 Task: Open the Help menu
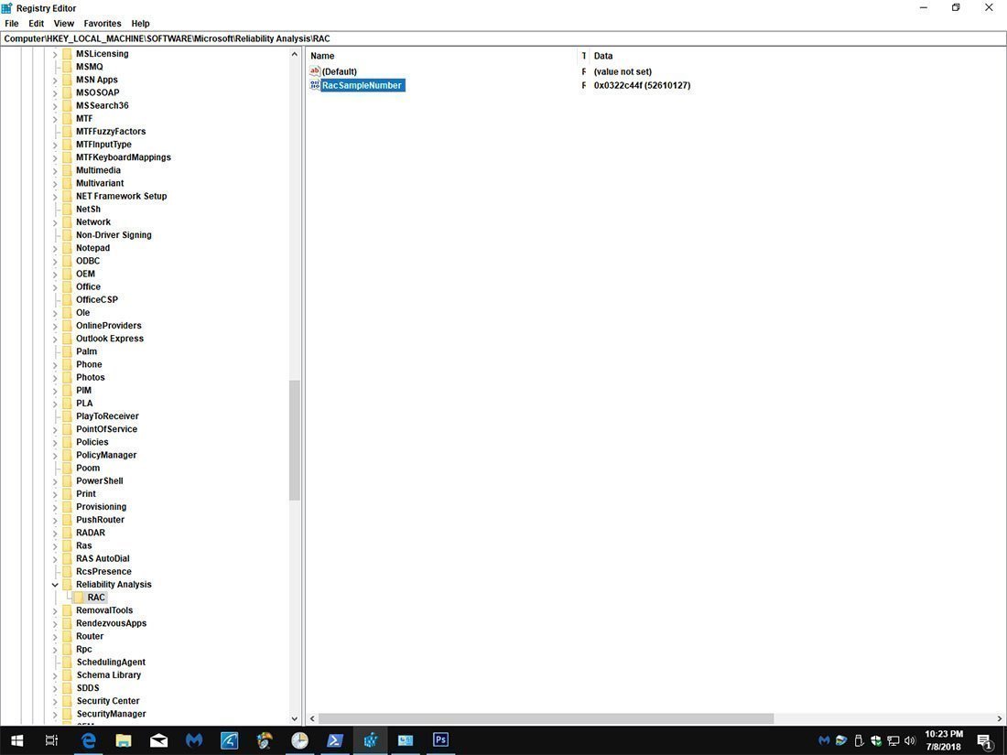(x=141, y=23)
